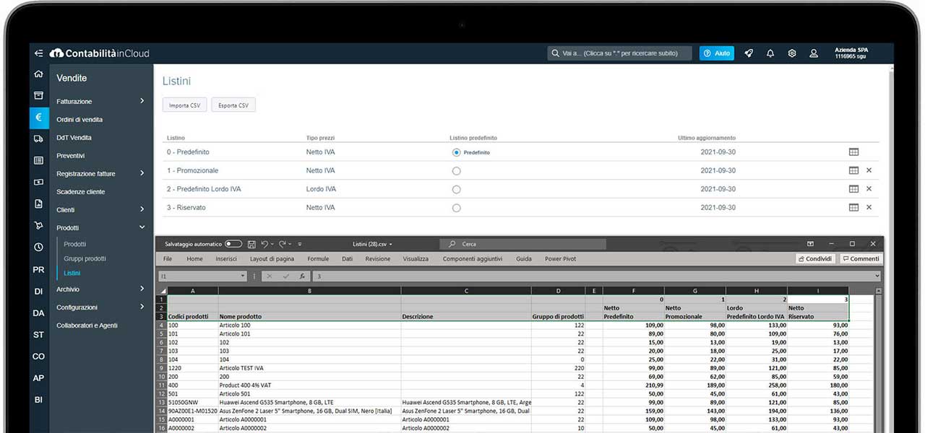This screenshot has width=925, height=433.
Task: Click the rocket icon in top bar
Action: click(749, 53)
